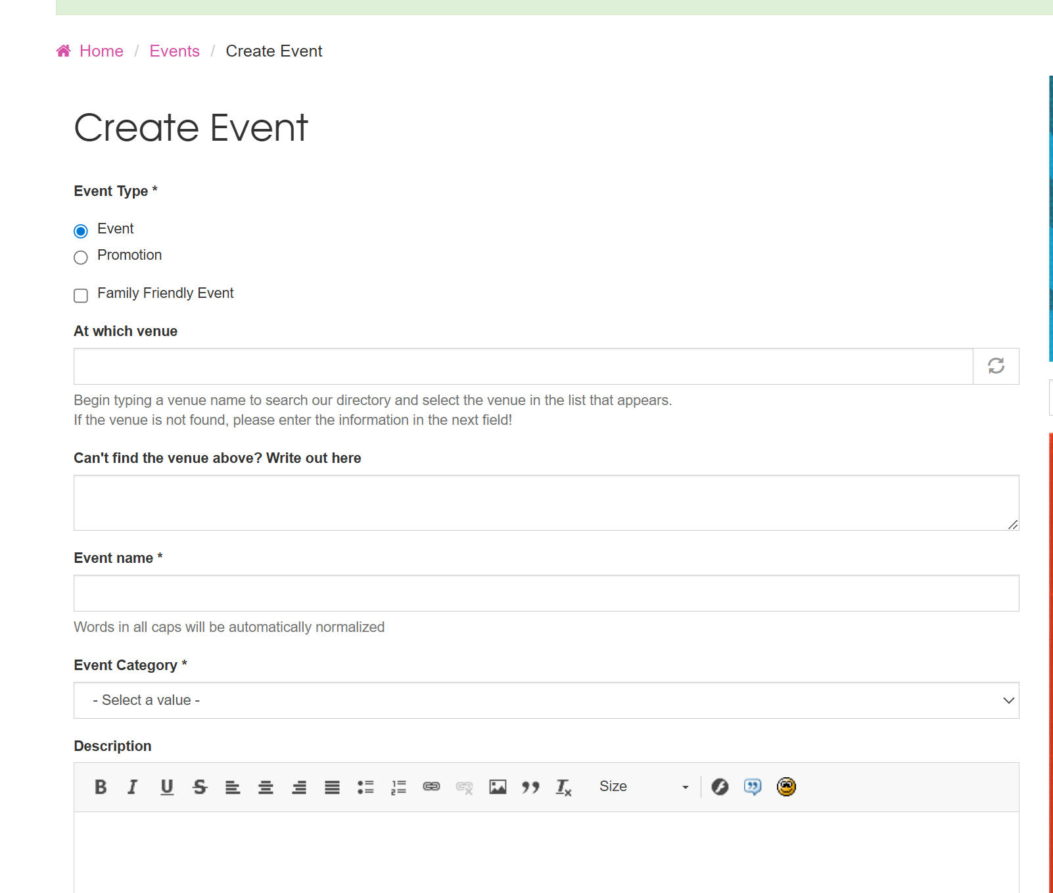Open the Event Category dropdown

pyautogui.click(x=546, y=700)
